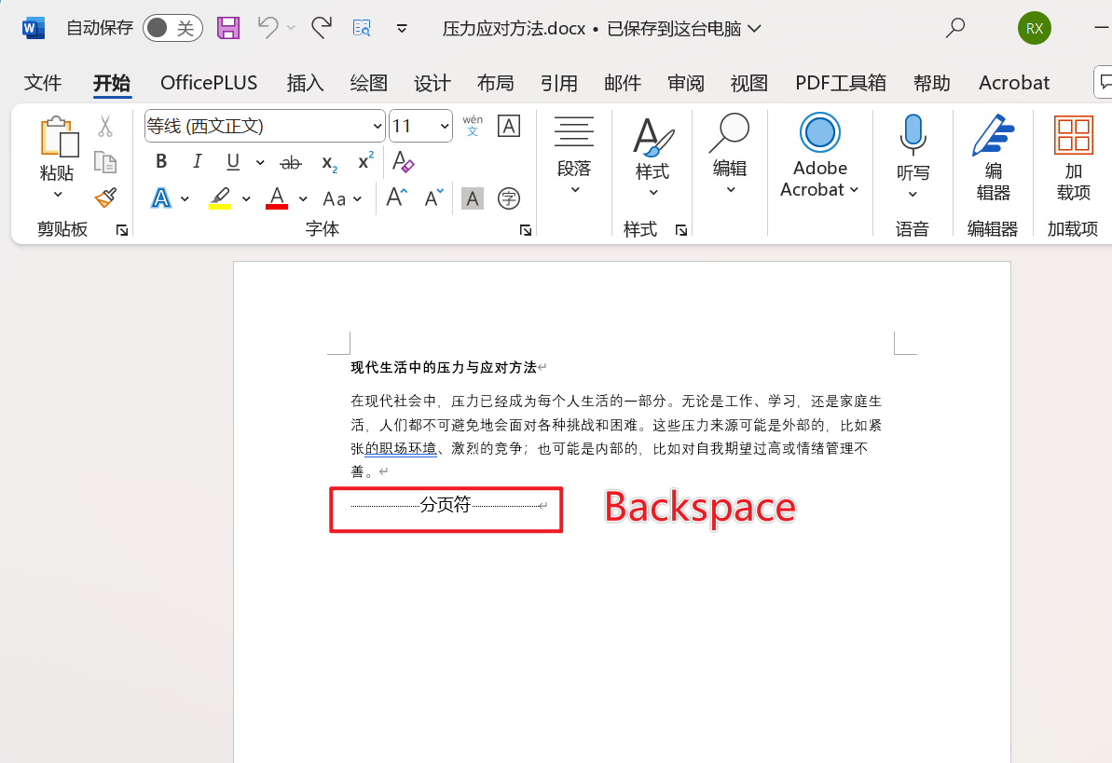Click the RX account avatar
Viewport: 1112px width, 763px height.
(x=1034, y=28)
